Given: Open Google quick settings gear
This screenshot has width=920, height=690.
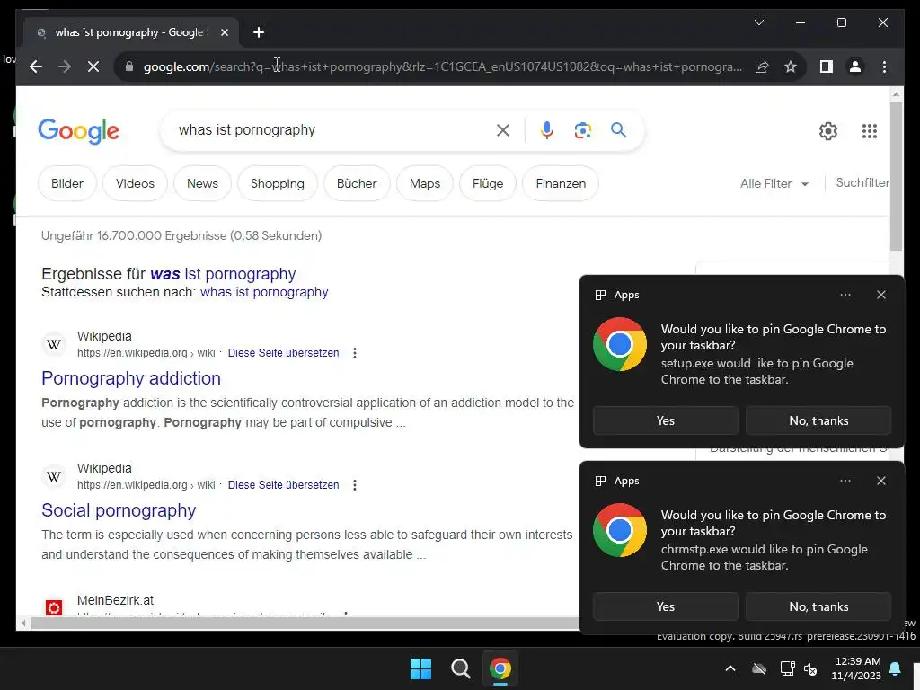Looking at the screenshot, I should 827,131.
